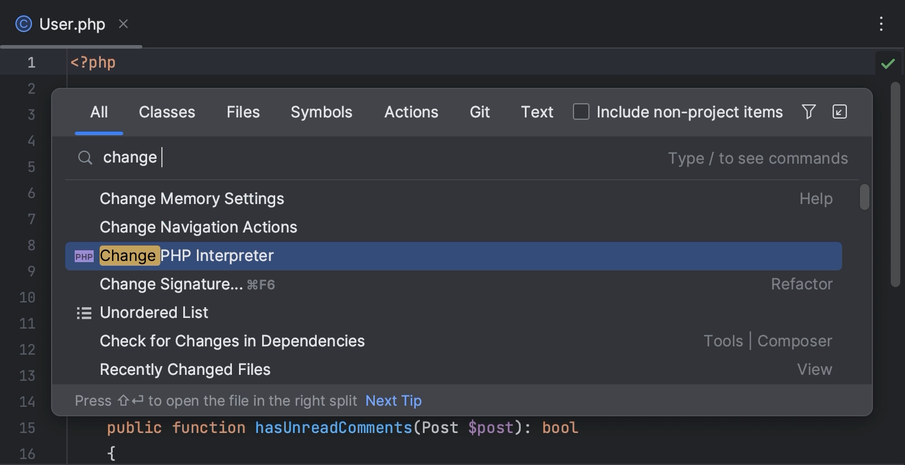Choose Change Signature refactor action

pos(171,285)
